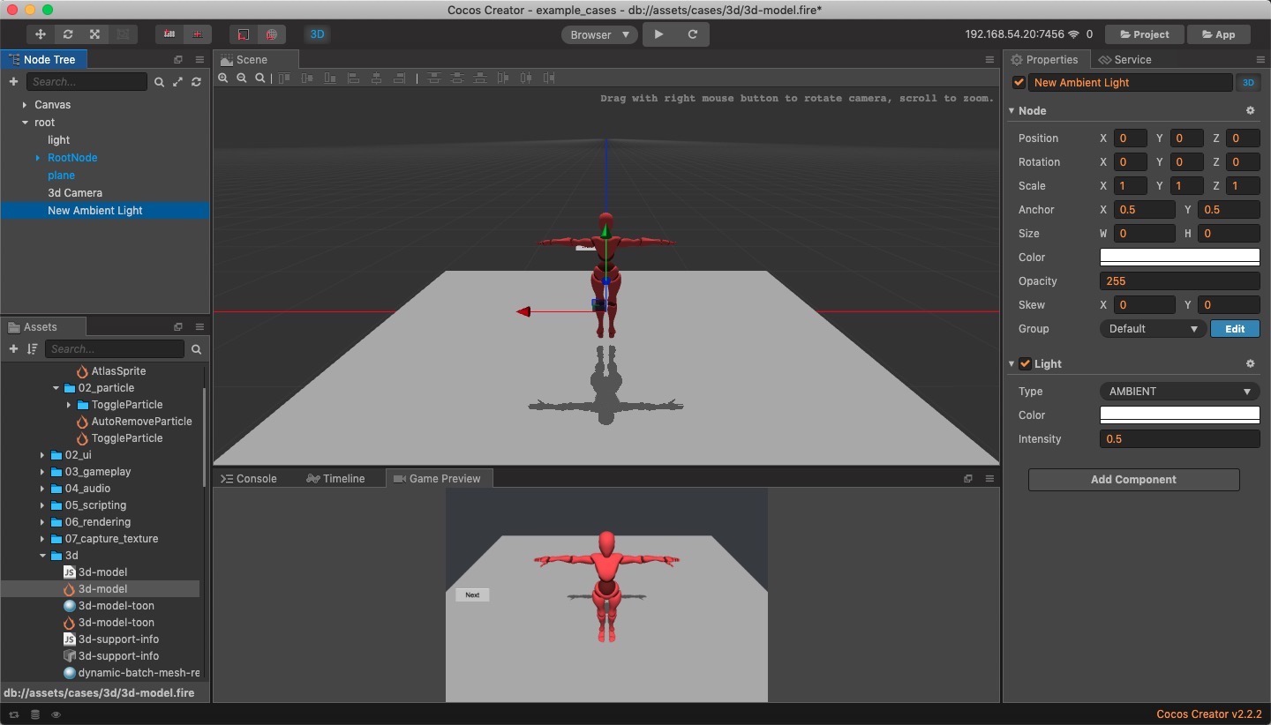This screenshot has height=725, width=1271.
Task: Open the Scene panel menu
Action: pos(989,59)
